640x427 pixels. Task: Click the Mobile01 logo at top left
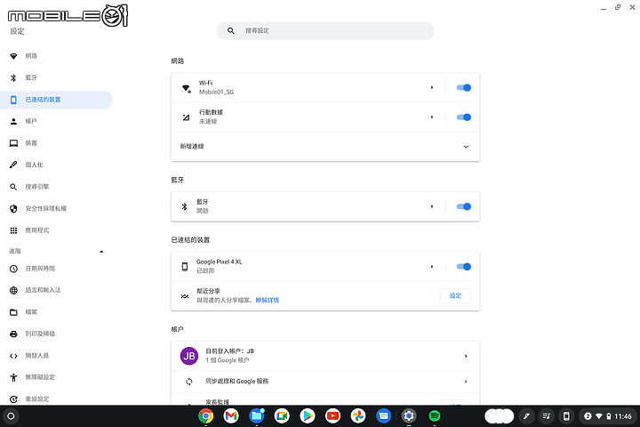[68, 16]
